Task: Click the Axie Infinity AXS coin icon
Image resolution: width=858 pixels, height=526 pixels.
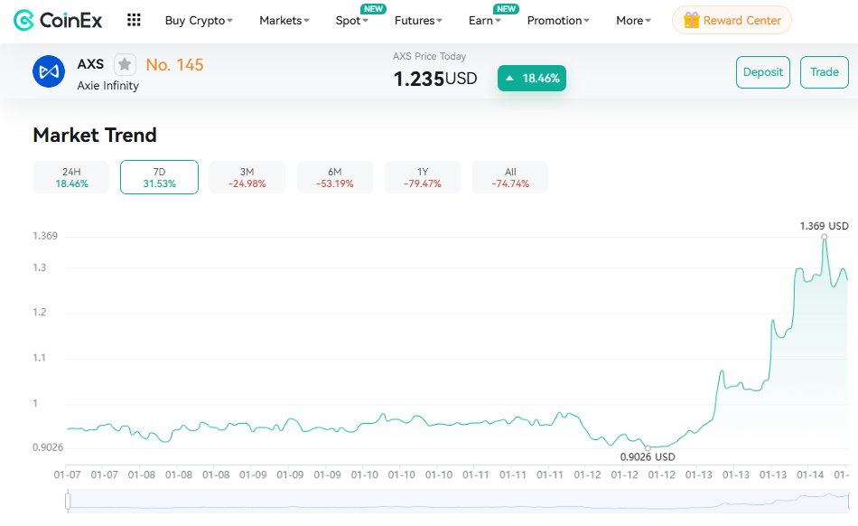Action: pyautogui.click(x=49, y=71)
